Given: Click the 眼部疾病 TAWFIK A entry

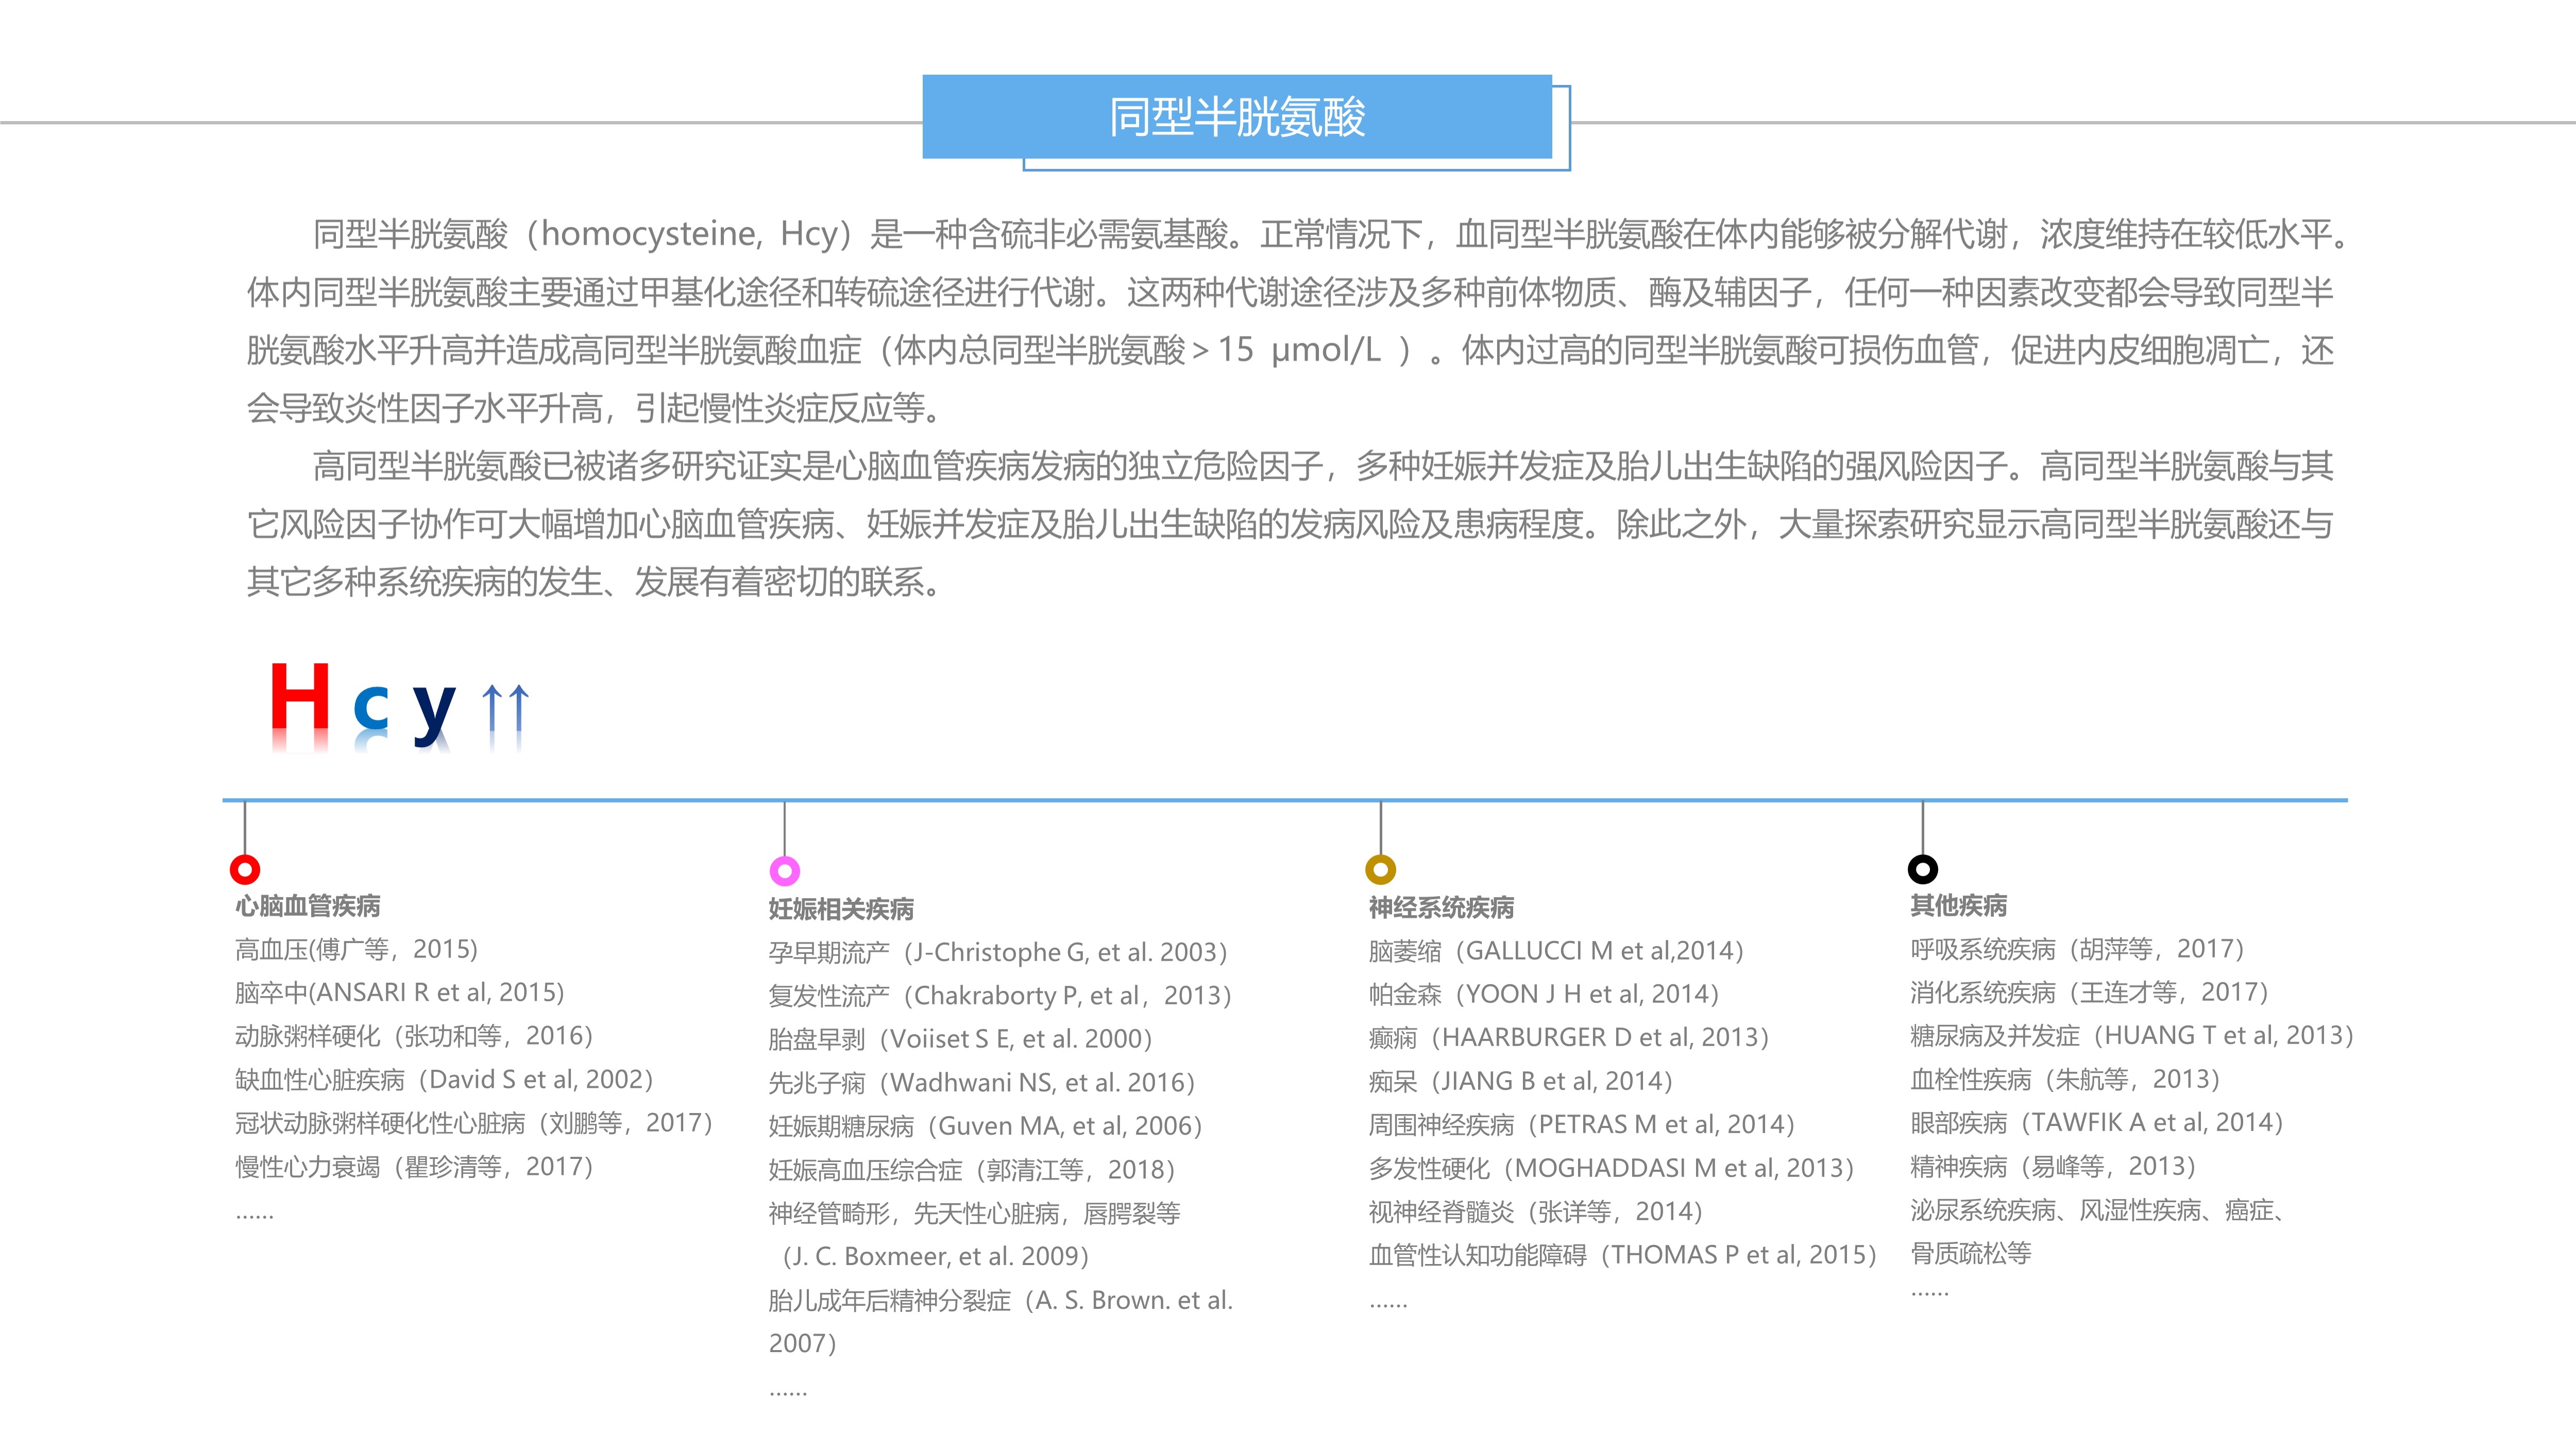Looking at the screenshot, I should click(2096, 1122).
